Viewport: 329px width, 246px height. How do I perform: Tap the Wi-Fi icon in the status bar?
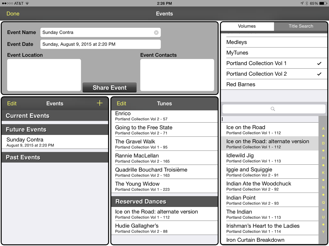[27, 3]
